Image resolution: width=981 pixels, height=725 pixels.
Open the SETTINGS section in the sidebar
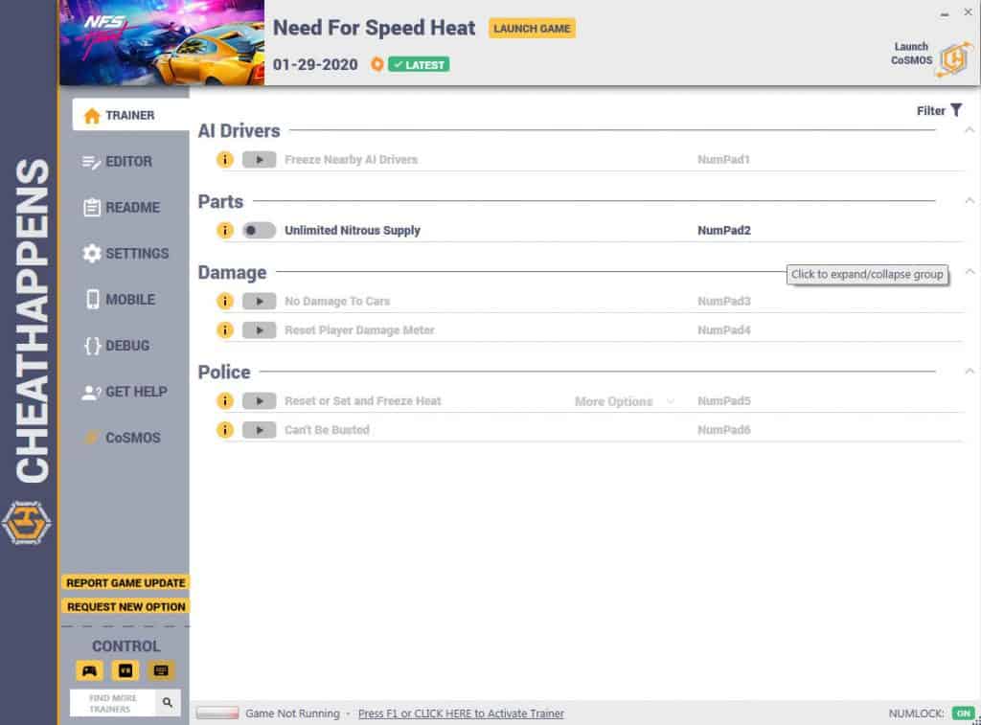[x=125, y=253]
